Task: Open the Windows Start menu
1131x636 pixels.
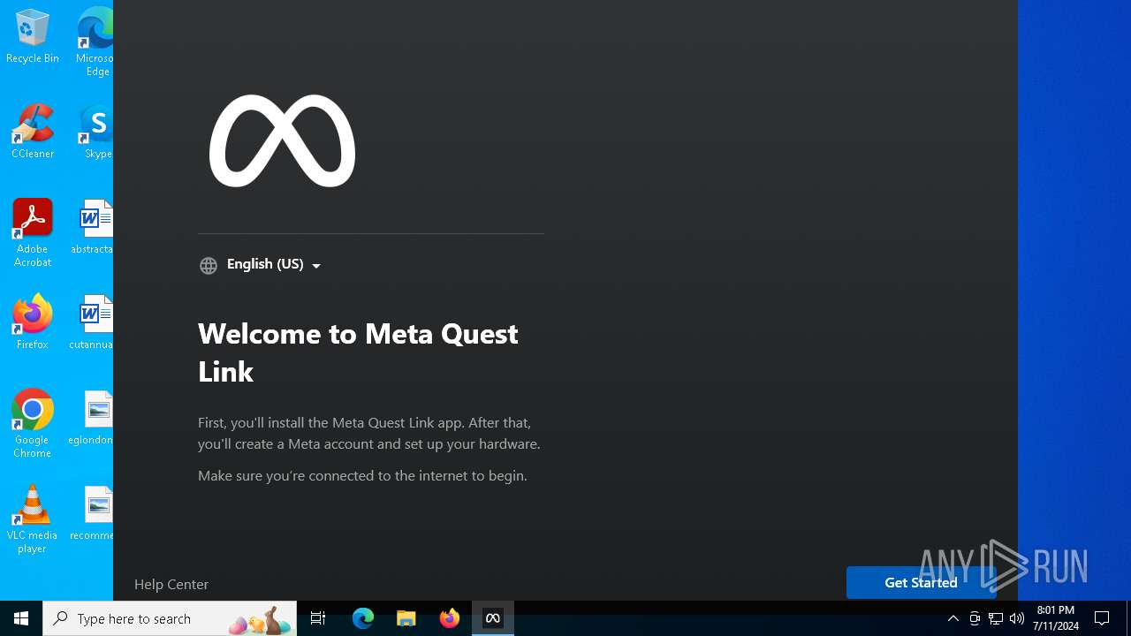Action: [21, 618]
